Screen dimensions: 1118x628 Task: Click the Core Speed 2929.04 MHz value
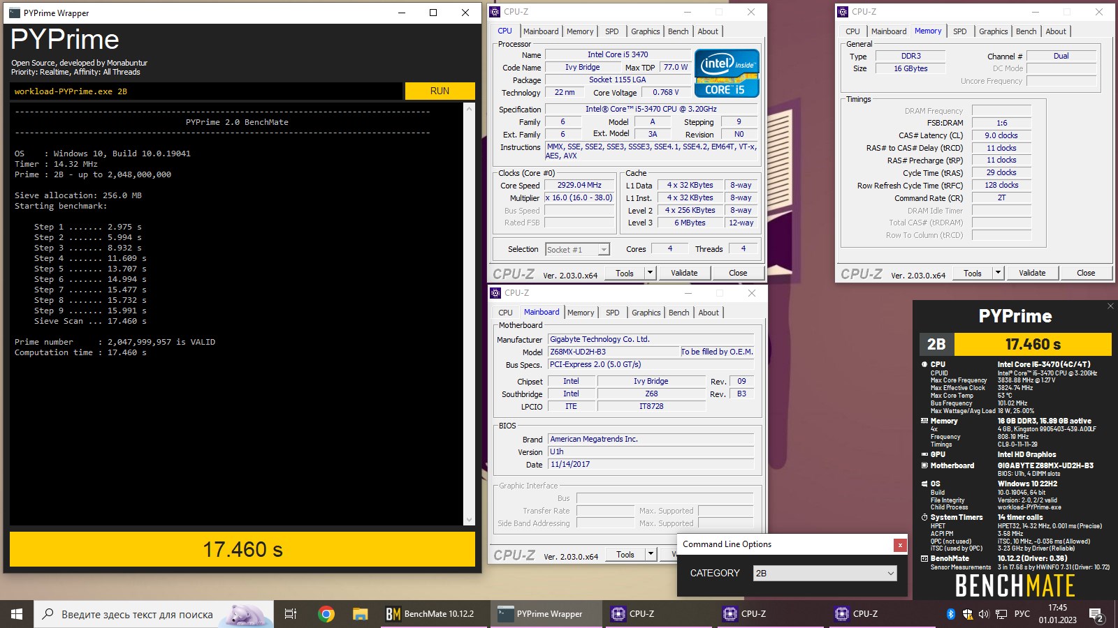579,185
